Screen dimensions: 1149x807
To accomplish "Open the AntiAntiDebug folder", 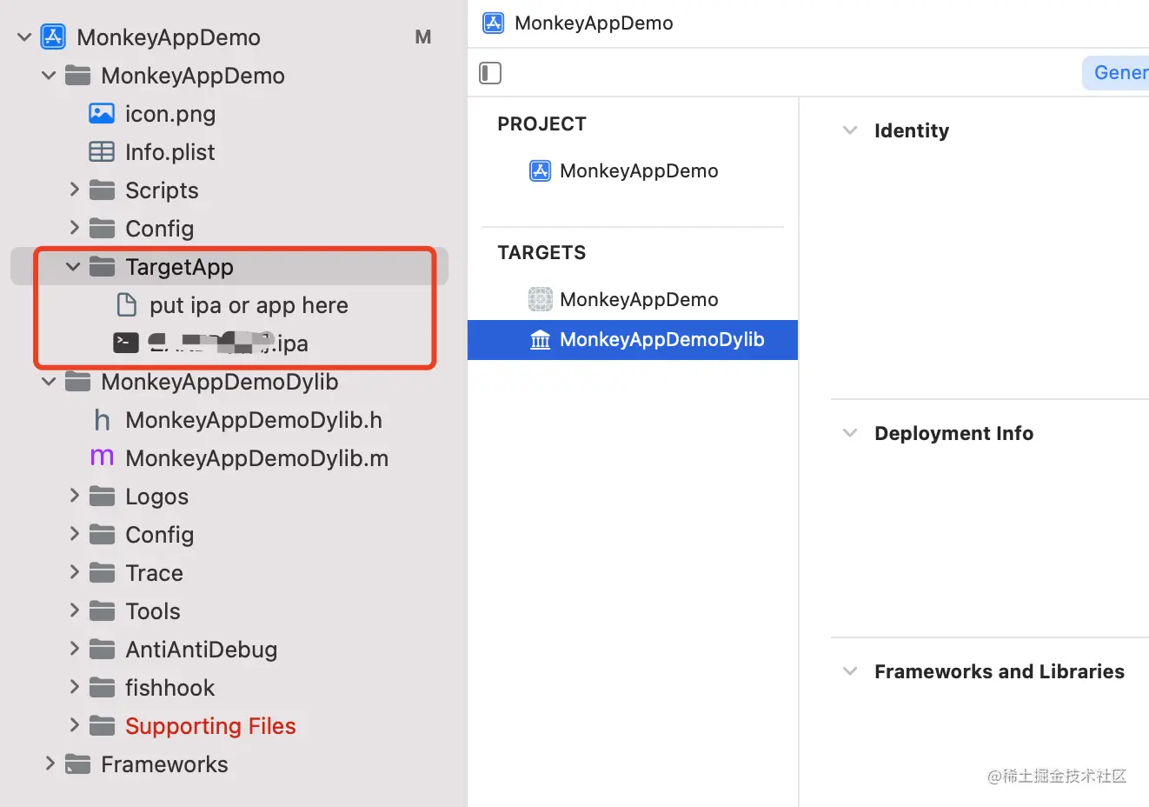I will coord(202,649).
